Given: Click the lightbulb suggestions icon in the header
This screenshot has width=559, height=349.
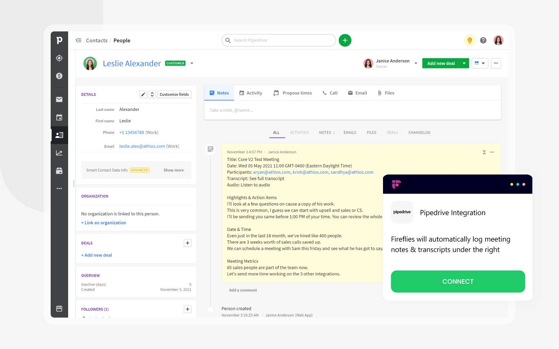Looking at the screenshot, I should (x=469, y=40).
